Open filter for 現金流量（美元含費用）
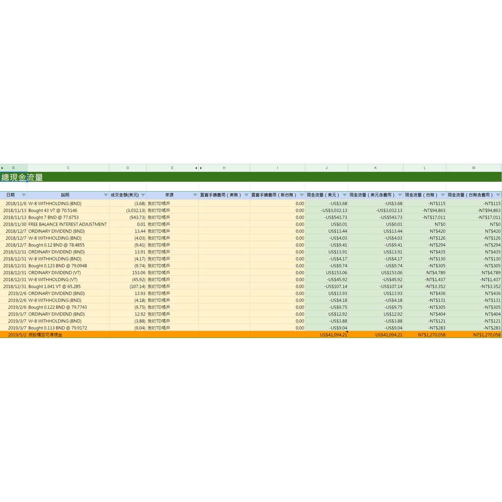Image resolution: width=502 pixels, height=502 pixels. click(x=400, y=195)
